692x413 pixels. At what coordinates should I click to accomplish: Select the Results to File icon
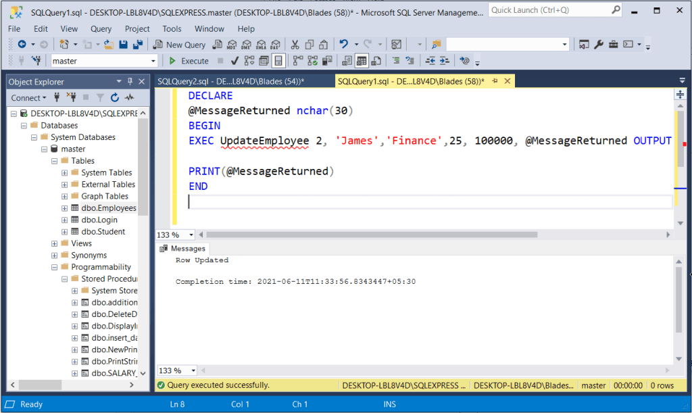tap(375, 61)
